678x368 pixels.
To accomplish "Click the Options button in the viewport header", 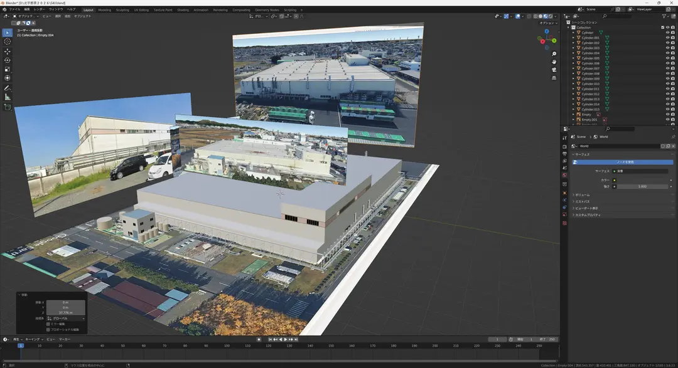I will pos(547,23).
